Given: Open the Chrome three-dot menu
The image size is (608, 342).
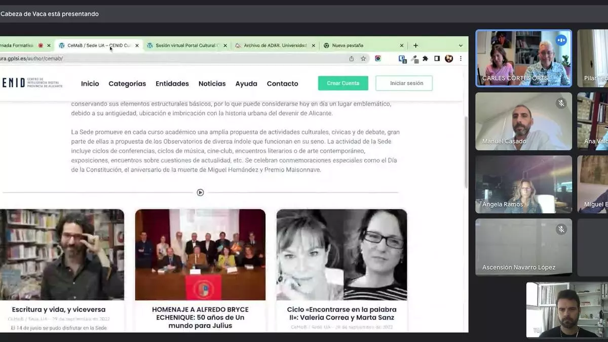Looking at the screenshot, I should coord(460,59).
